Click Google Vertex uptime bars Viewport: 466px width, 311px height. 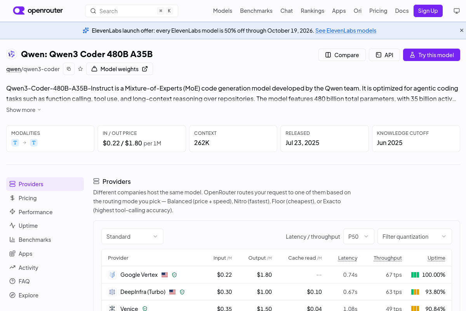coord(415,275)
